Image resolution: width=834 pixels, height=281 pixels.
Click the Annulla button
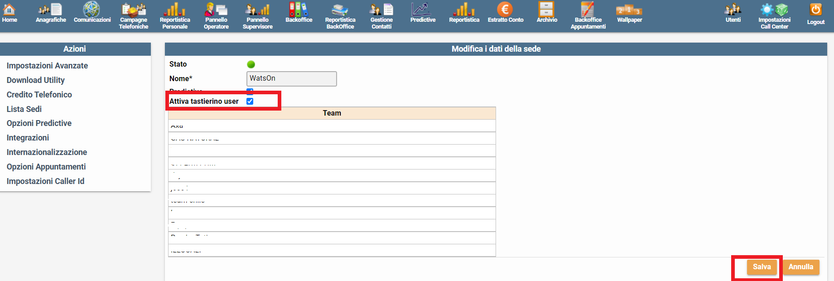click(800, 267)
